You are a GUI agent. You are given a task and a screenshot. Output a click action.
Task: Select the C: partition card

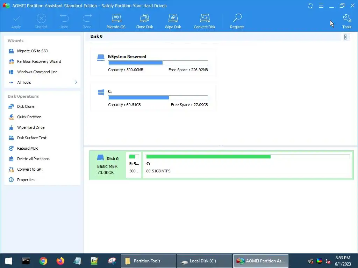(153, 97)
